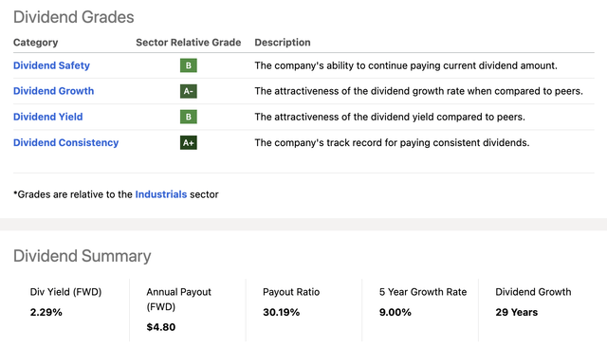Click the A+ grade badge for Dividend Consistency

pyautogui.click(x=189, y=143)
